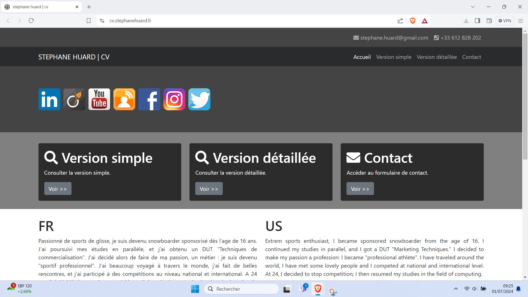Open LinkedIn profile page
Viewport: 528px width, 297px height.
coord(49,99)
